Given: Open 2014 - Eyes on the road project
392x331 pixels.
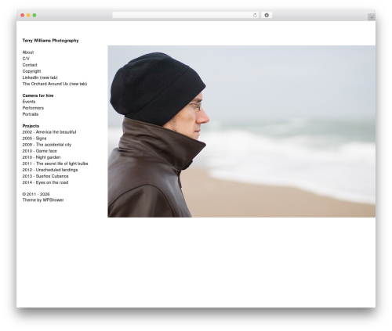Looking at the screenshot, I should tap(45, 182).
